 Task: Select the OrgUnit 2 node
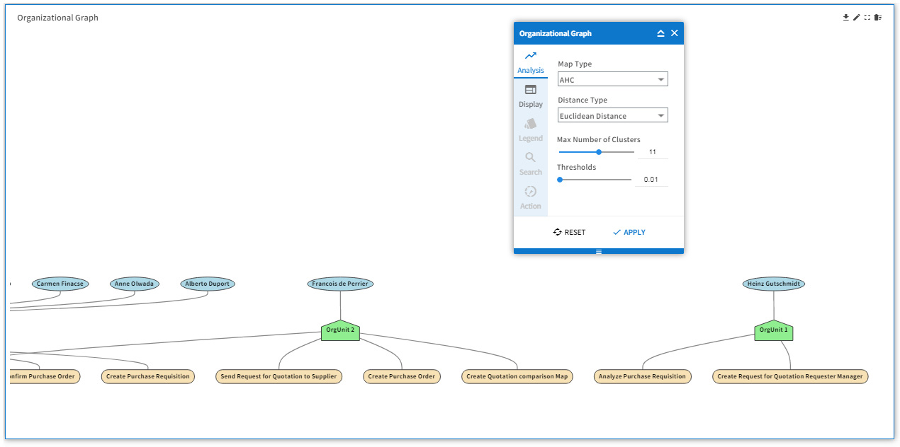point(340,330)
